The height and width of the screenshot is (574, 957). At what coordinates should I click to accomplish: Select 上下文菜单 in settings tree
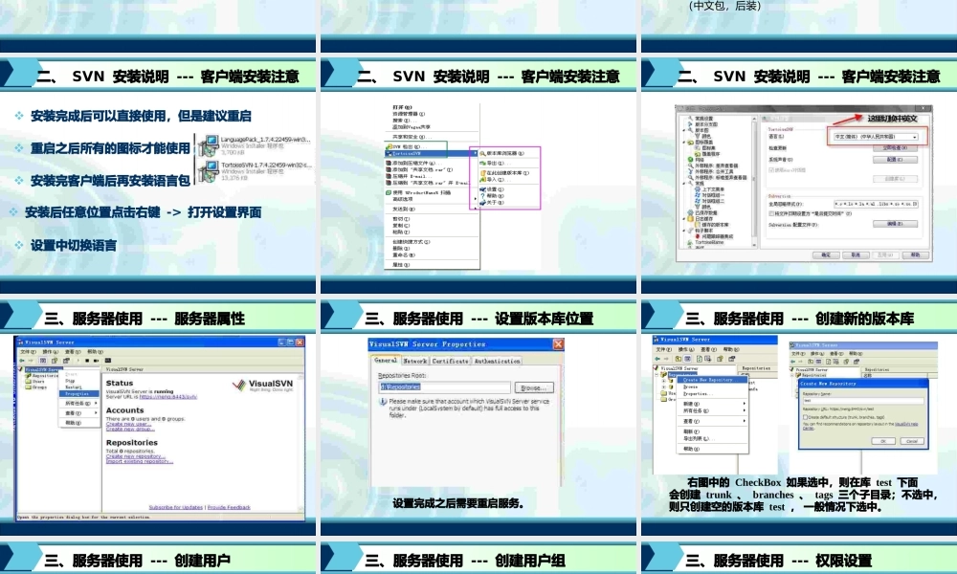(714, 189)
